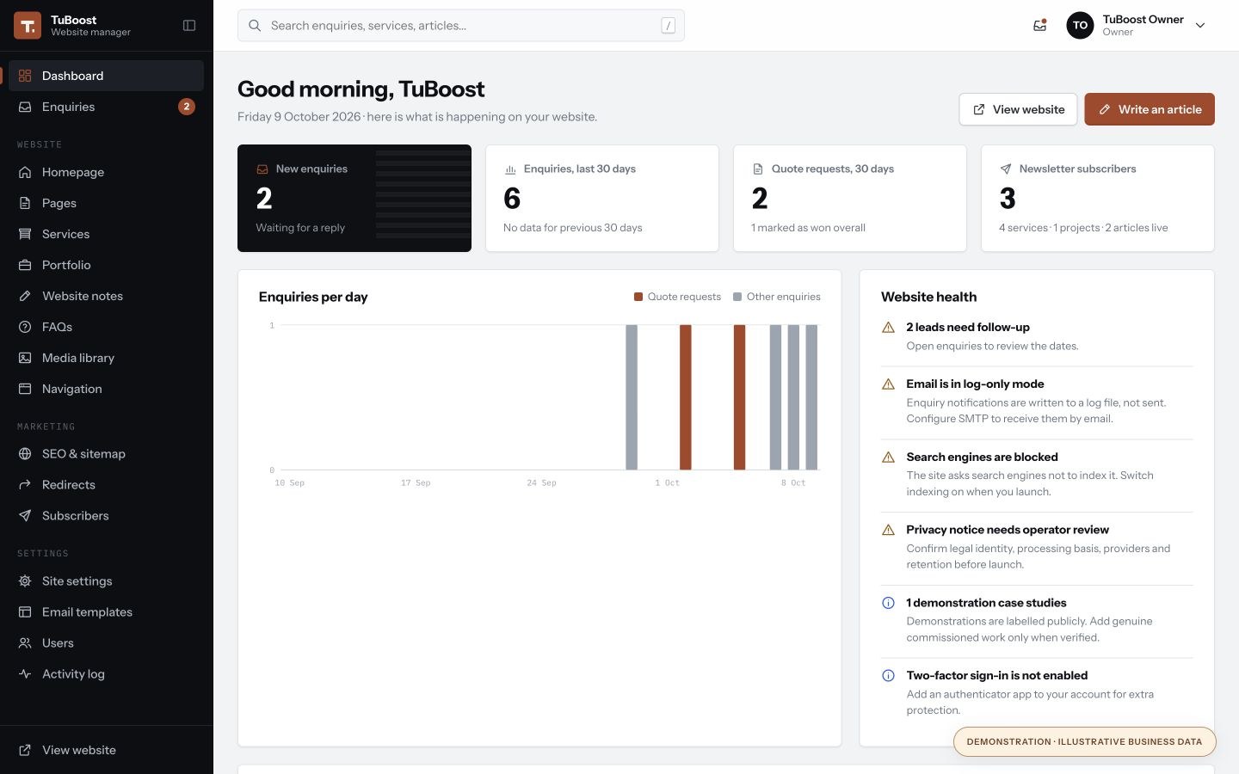Open '1 demonstration case studies' item
The height and width of the screenshot is (774, 1239).
pyautogui.click(x=1037, y=620)
